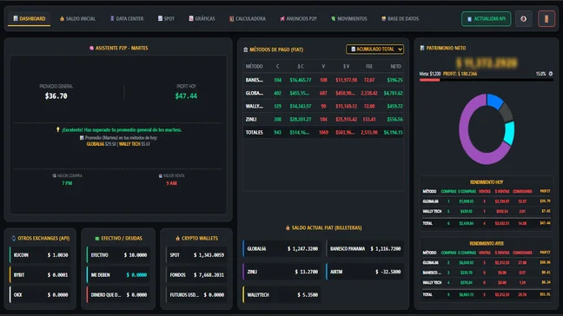Click the NETO column header
Image resolution: width=563 pixels, height=316 pixels.
click(x=395, y=66)
